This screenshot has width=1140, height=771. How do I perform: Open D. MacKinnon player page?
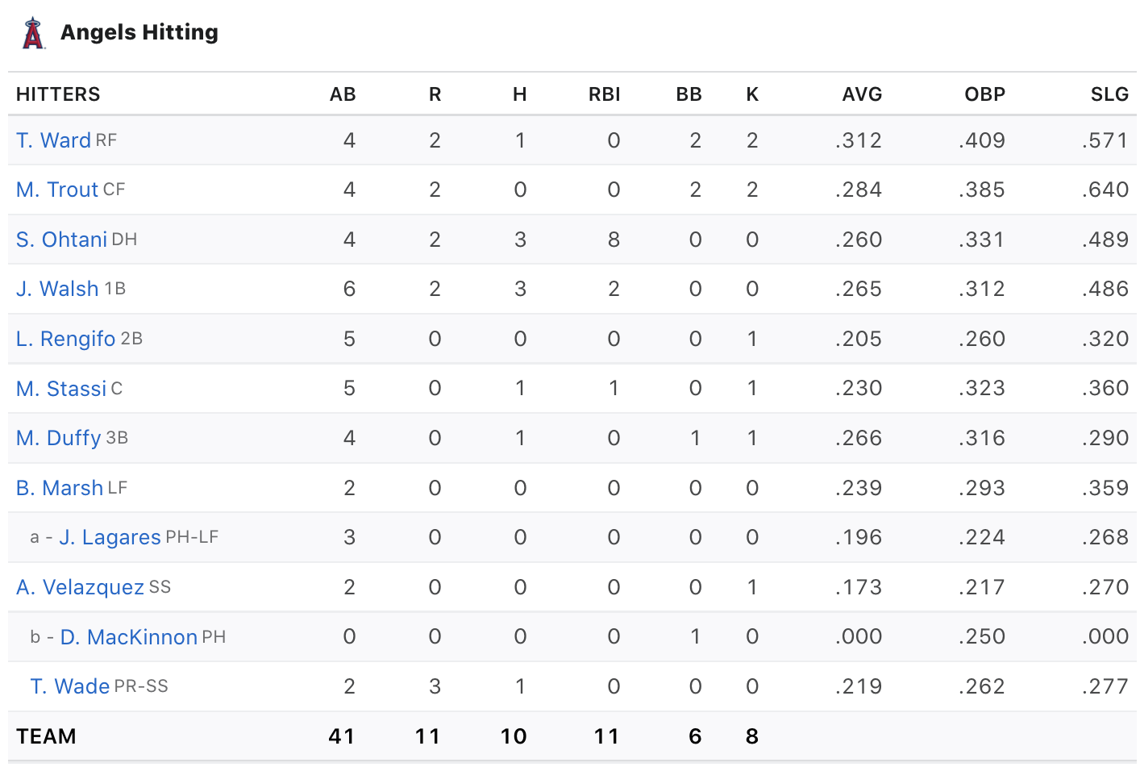128,637
